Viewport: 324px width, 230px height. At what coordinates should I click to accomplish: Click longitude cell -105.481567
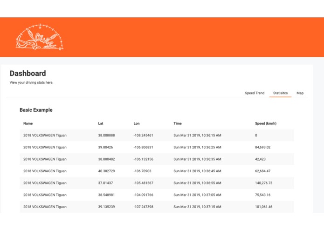click(x=144, y=183)
